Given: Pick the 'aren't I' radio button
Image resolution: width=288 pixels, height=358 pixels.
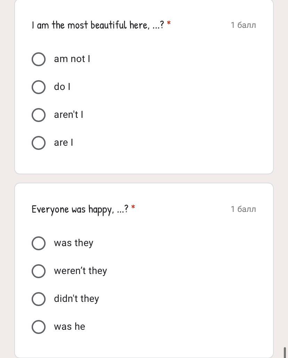Looking at the screenshot, I should coord(39,115).
